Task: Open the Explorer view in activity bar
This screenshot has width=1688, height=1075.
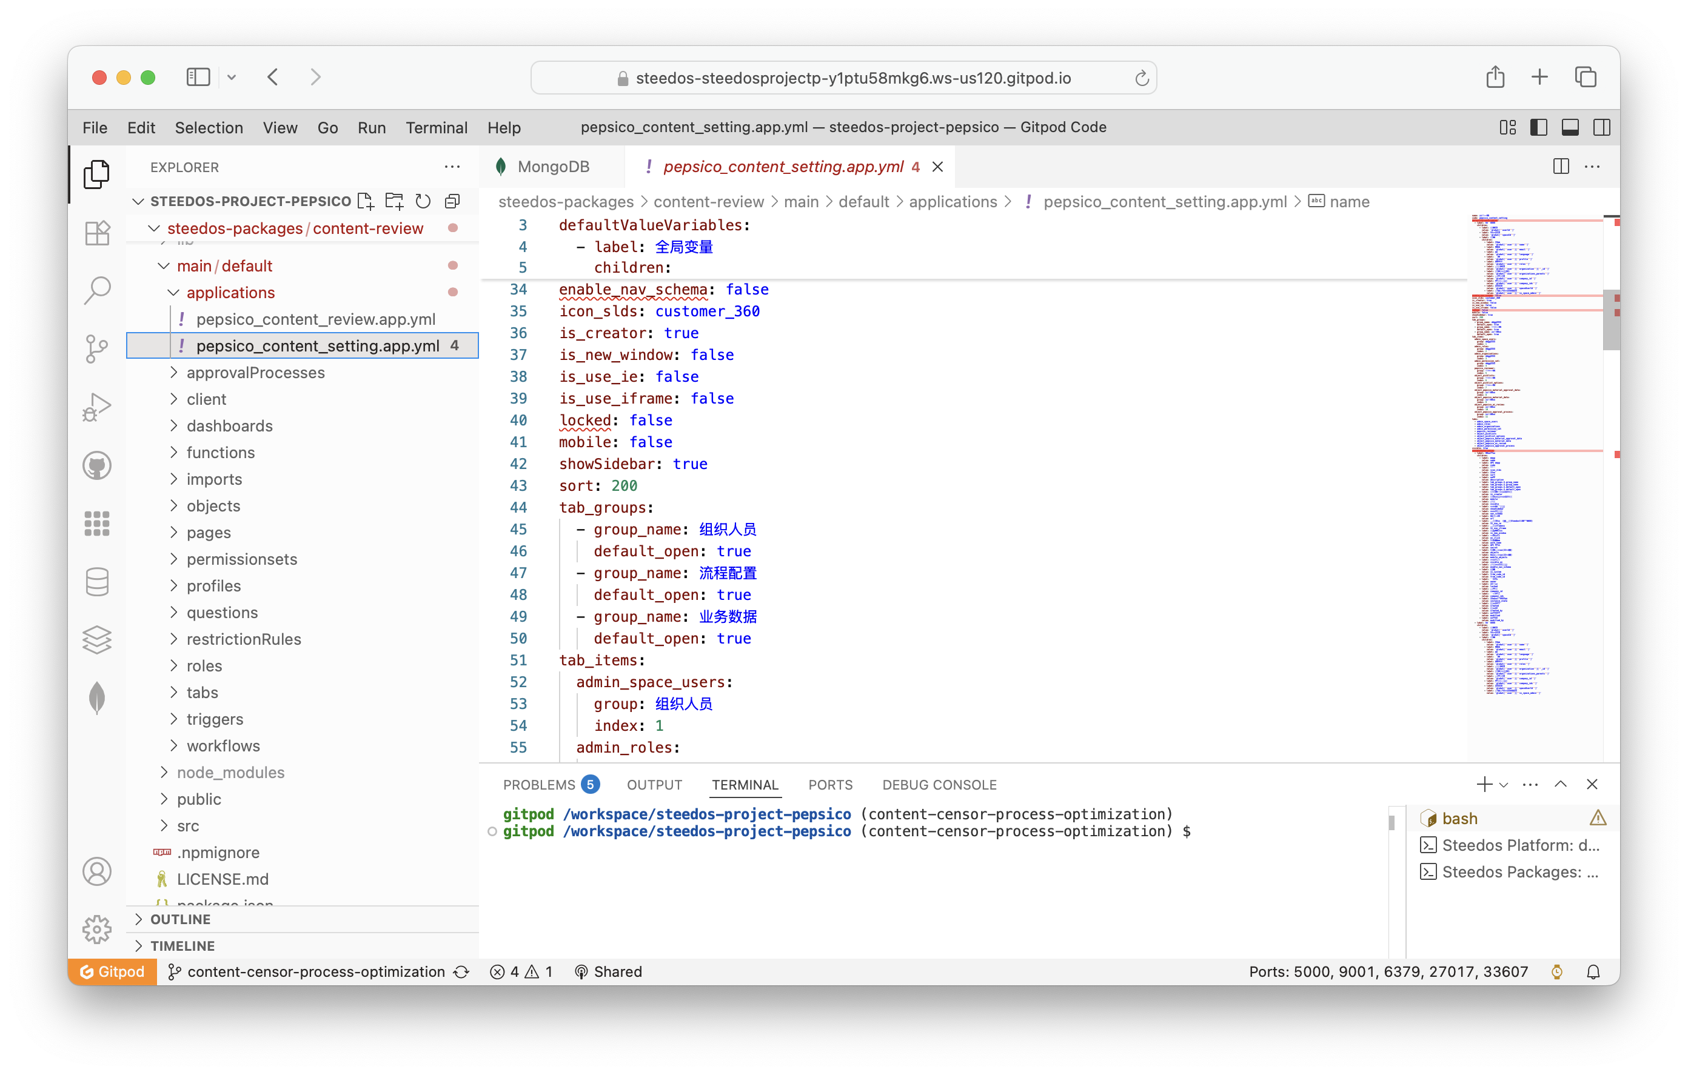Action: click(97, 174)
